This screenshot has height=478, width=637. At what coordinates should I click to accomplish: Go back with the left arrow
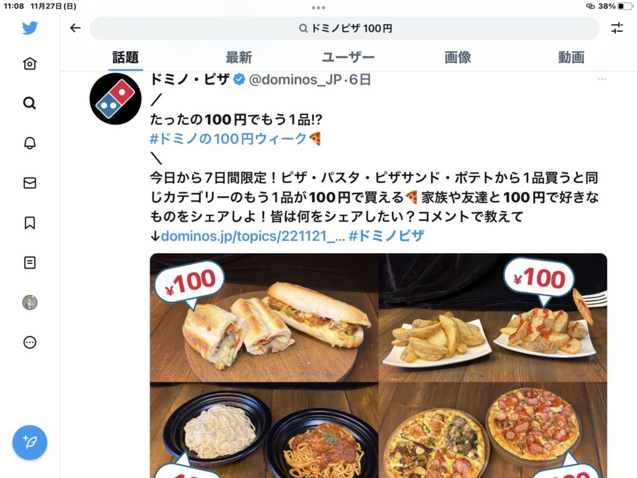click(x=75, y=28)
